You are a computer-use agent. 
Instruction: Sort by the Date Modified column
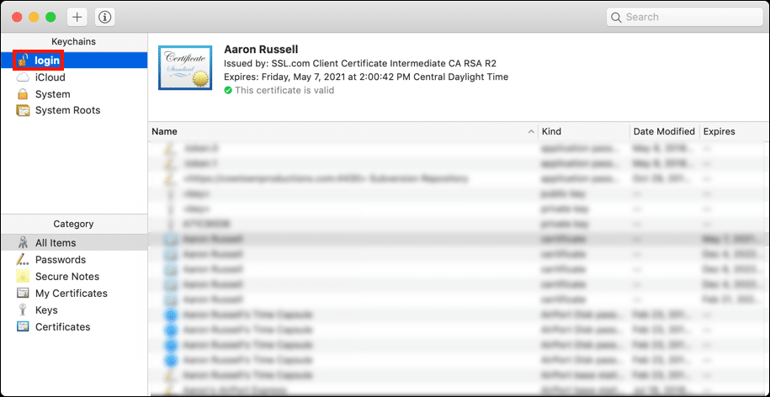664,132
